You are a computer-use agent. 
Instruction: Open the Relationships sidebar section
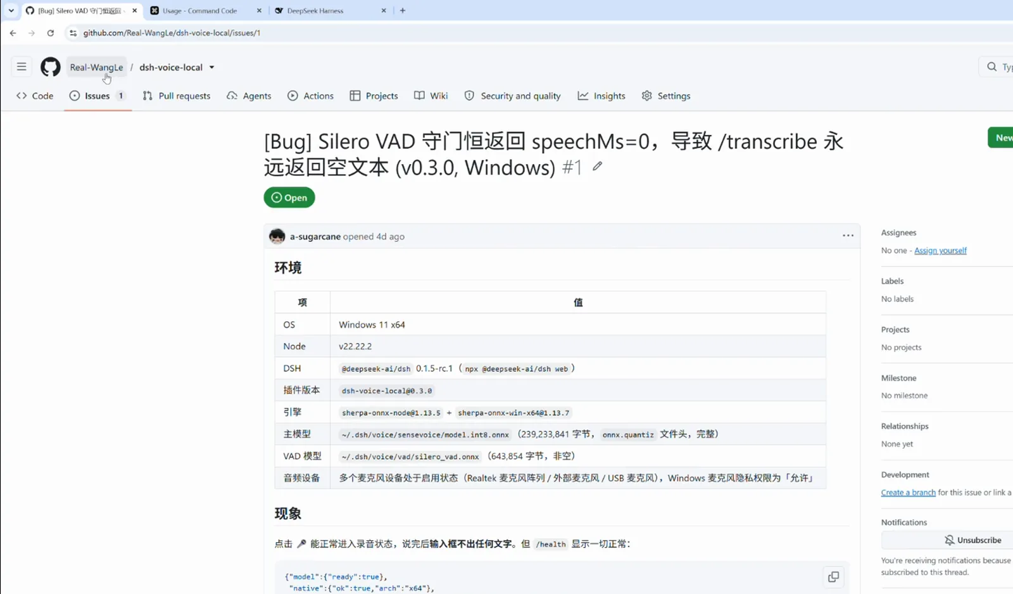tap(905, 426)
